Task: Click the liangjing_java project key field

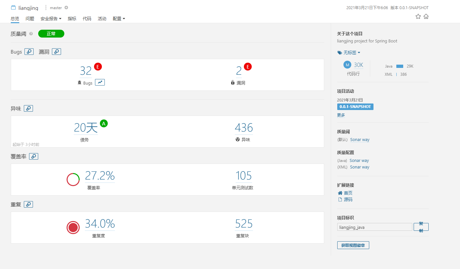Action: (x=375, y=227)
